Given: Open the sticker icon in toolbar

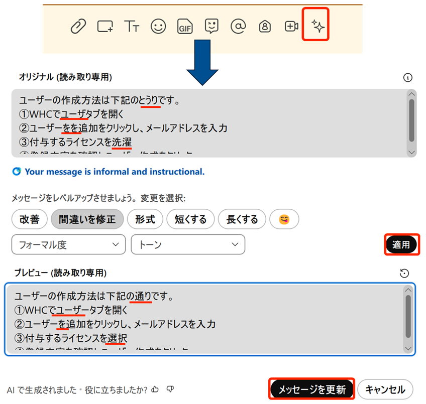Looking at the screenshot, I should click(211, 27).
